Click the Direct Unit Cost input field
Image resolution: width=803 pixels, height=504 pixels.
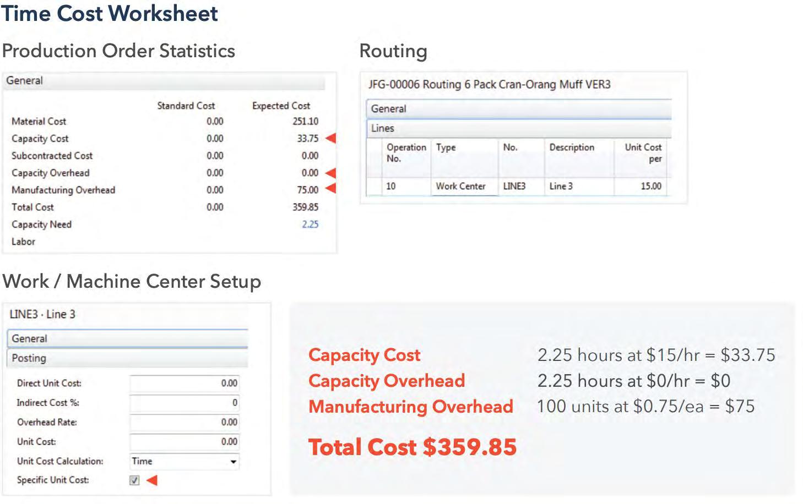(185, 383)
